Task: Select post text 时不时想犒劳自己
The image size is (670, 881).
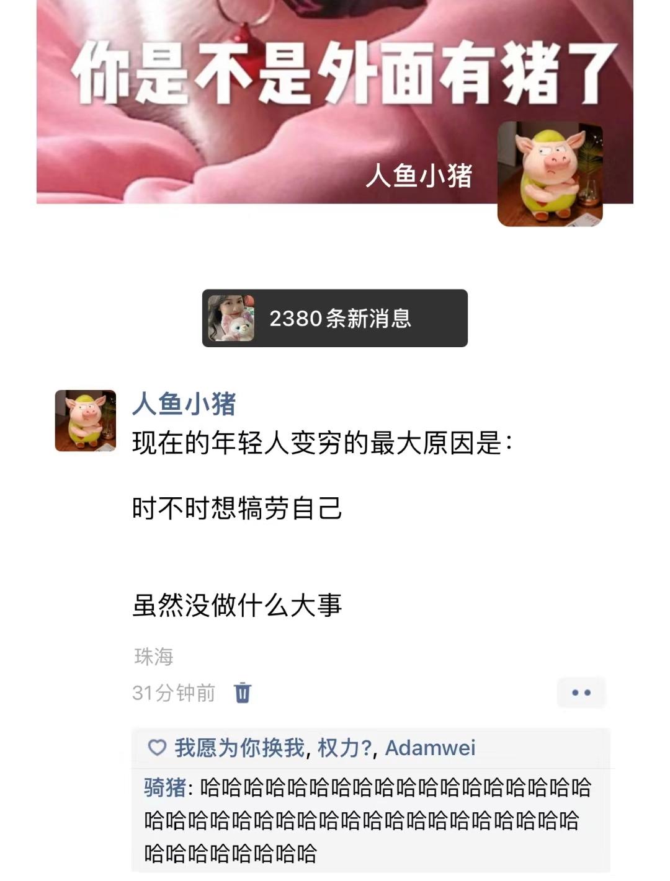Action: point(237,508)
